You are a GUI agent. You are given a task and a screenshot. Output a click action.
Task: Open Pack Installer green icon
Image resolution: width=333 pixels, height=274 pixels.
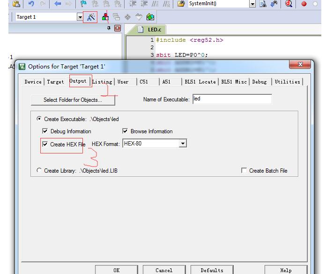click(150, 17)
